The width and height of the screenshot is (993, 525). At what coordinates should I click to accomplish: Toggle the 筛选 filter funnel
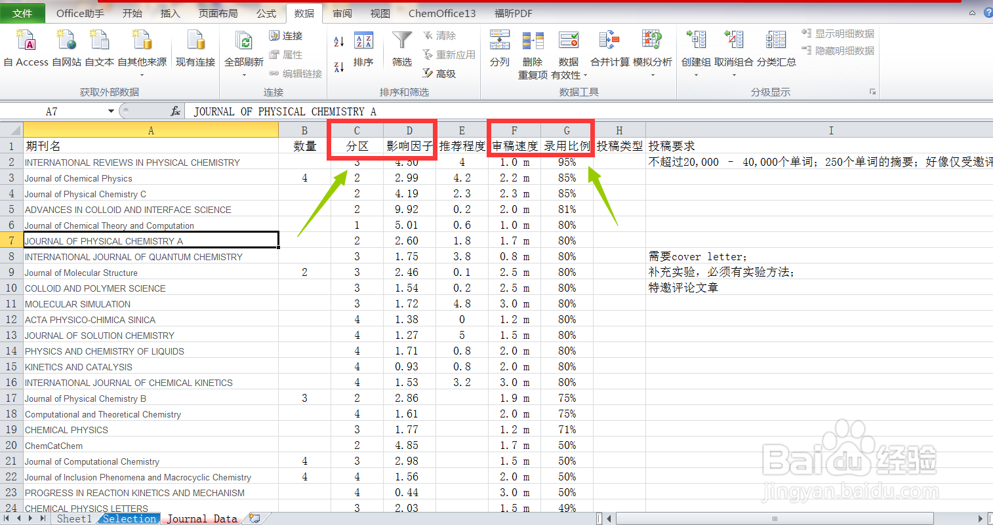402,49
